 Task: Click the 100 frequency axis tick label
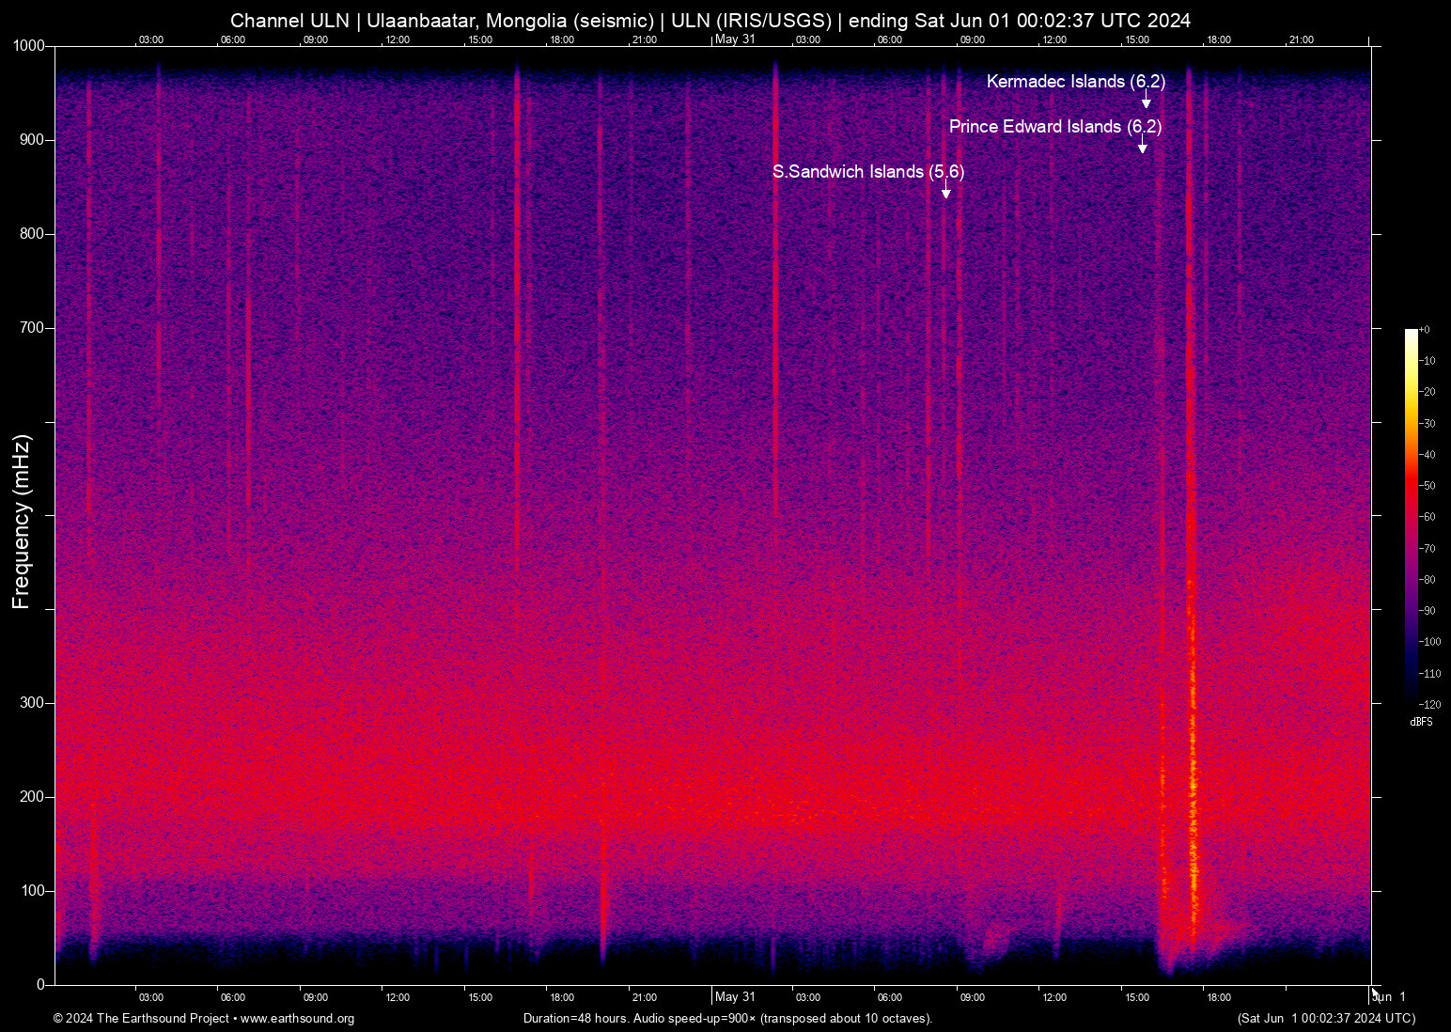point(32,891)
